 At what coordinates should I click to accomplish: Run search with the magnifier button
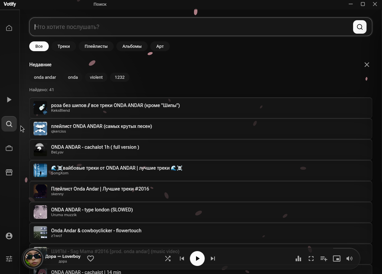(x=359, y=27)
